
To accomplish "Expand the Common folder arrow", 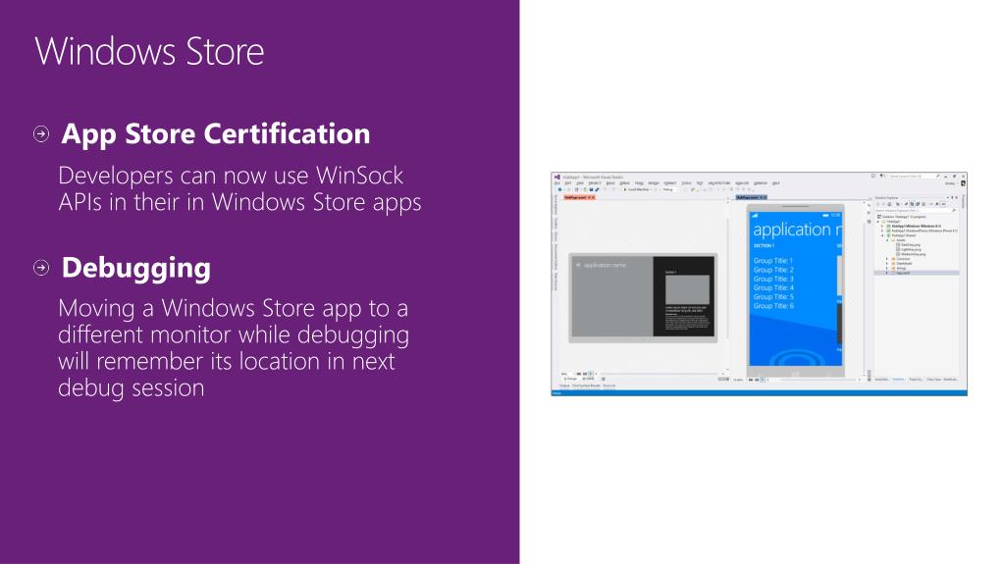I will (887, 259).
